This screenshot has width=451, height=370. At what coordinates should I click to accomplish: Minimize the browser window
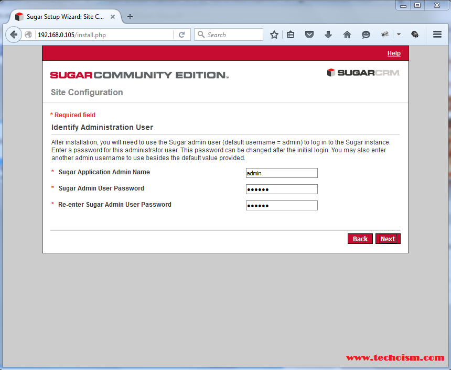point(403,6)
